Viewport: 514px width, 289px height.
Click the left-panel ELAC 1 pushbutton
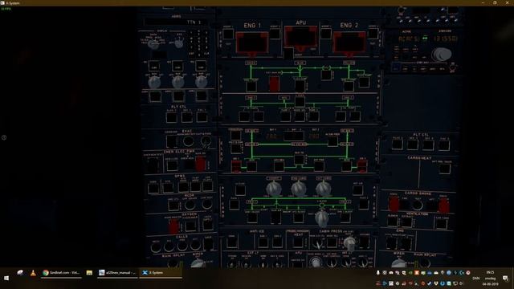click(171, 117)
